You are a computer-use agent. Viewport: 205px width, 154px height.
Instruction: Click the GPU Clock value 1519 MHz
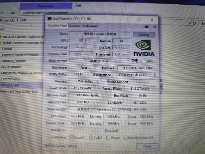pos(77,116)
